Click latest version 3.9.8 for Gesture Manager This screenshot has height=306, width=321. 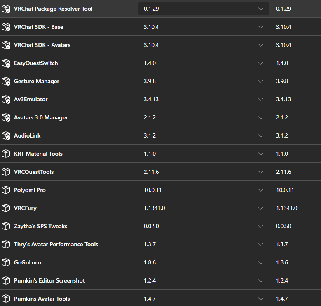[282, 81]
